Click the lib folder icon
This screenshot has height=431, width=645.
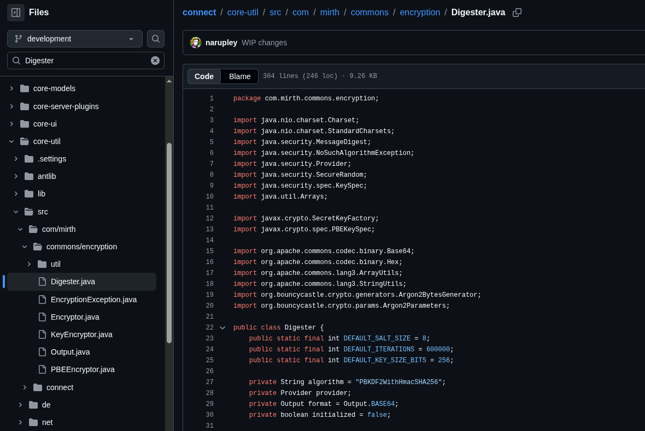pyautogui.click(x=29, y=194)
